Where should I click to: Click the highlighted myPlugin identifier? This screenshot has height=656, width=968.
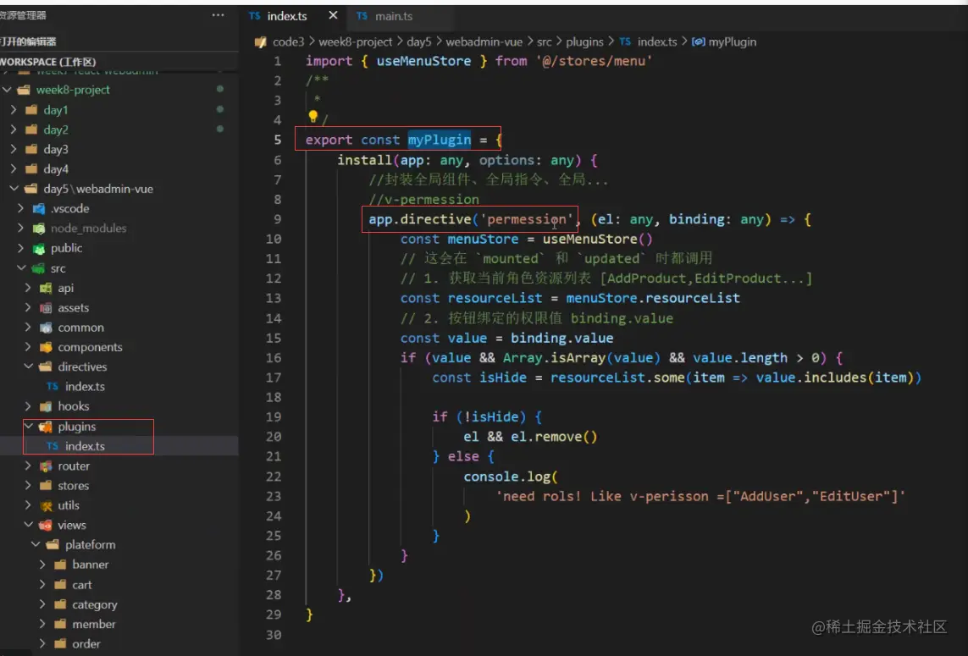point(439,140)
